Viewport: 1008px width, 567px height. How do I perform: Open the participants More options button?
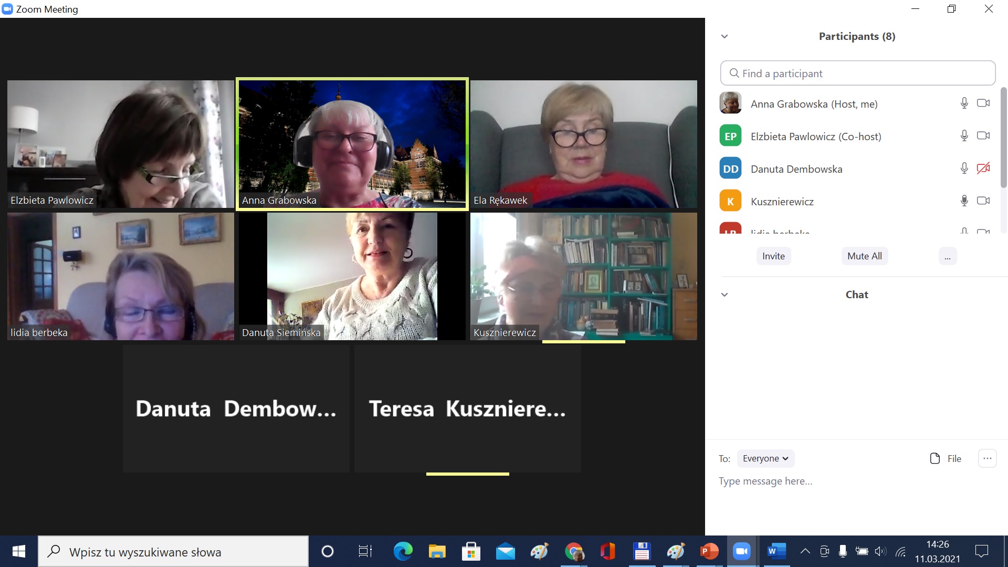click(947, 256)
